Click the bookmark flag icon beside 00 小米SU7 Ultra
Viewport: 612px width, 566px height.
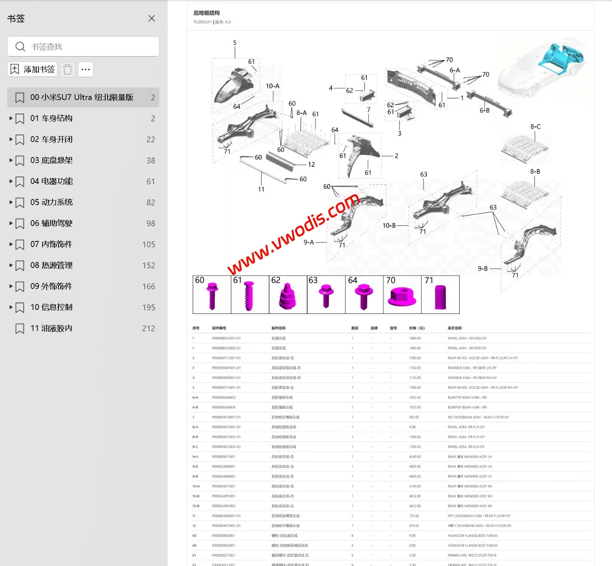click(x=19, y=97)
